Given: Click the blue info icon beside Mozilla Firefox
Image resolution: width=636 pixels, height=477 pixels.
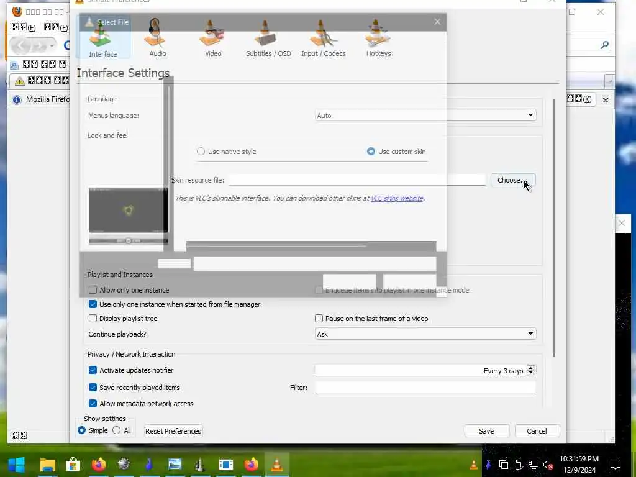Looking at the screenshot, I should tap(17, 100).
